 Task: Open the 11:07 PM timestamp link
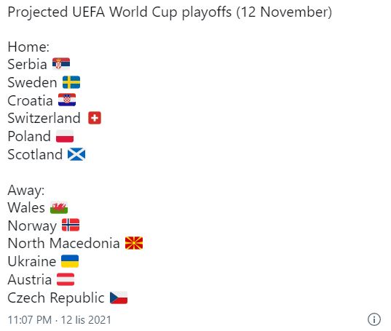tap(30, 320)
